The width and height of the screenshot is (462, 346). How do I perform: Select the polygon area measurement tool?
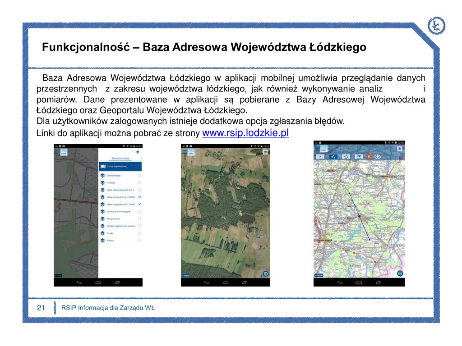point(346,156)
